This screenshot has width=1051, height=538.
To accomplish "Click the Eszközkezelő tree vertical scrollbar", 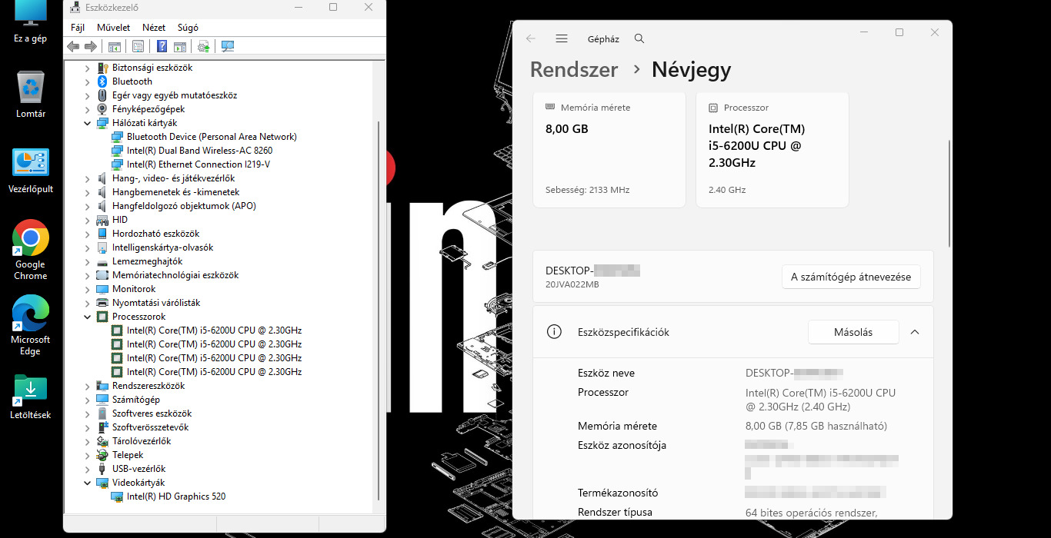I will (x=378, y=311).
